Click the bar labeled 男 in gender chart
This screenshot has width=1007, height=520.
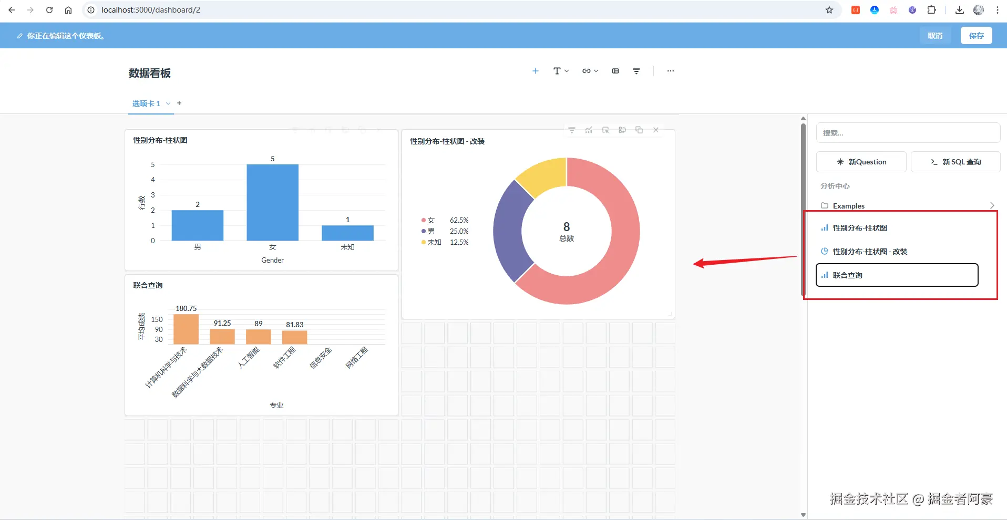(198, 225)
